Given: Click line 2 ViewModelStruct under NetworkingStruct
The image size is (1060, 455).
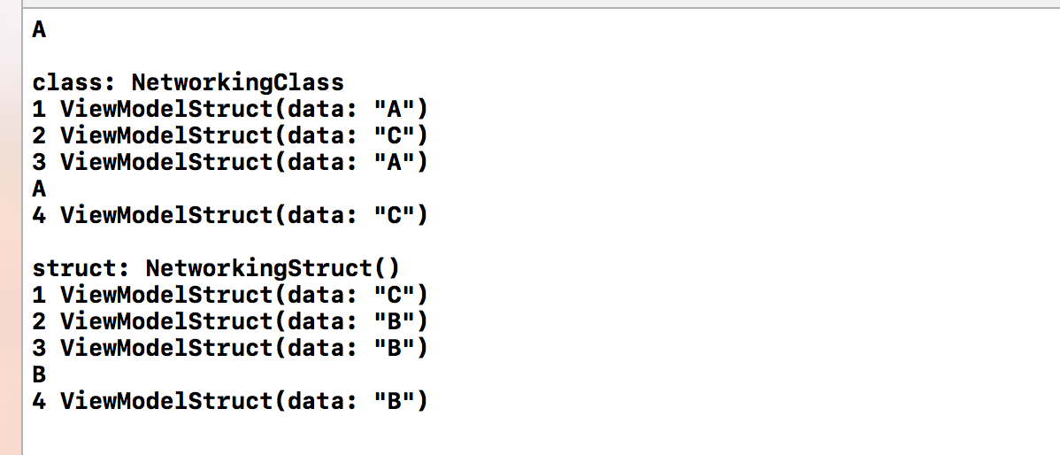Looking at the screenshot, I should pos(230,321).
